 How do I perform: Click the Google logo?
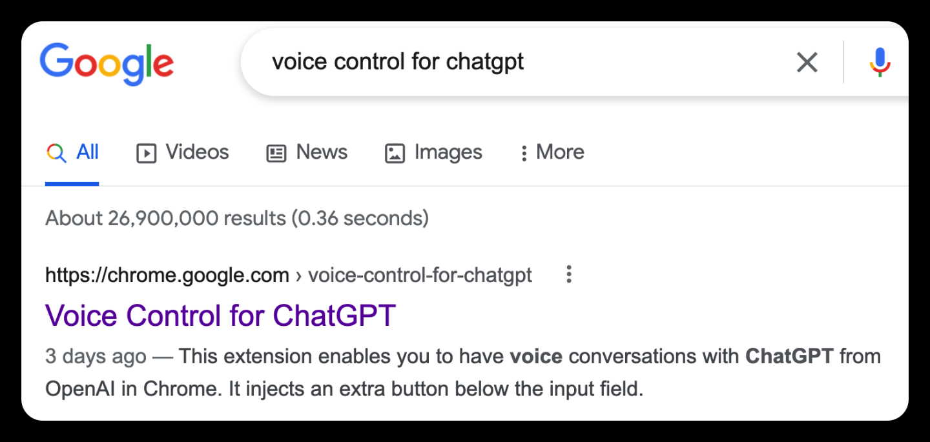coord(107,64)
